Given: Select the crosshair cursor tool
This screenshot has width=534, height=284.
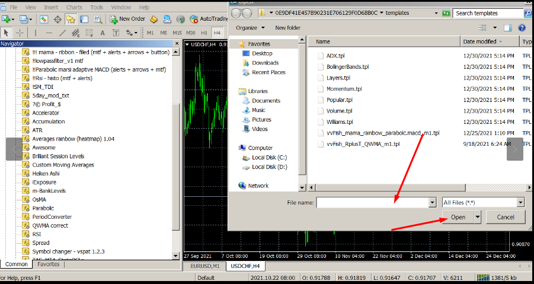Looking at the screenshot, I should pyautogui.click(x=20, y=33).
